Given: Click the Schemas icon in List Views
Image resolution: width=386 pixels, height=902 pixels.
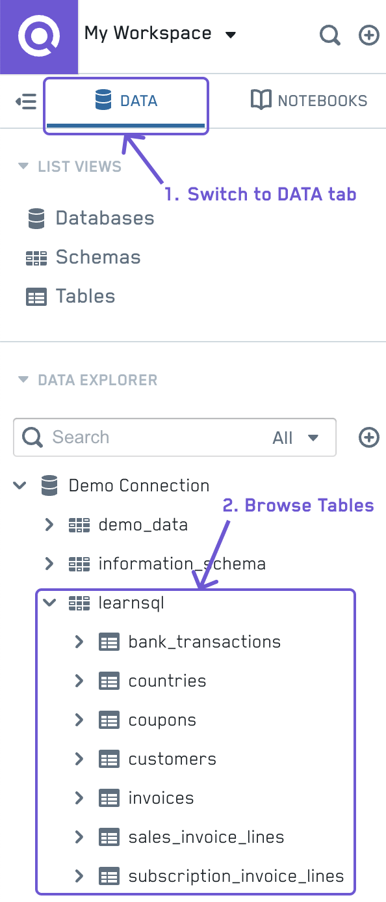Looking at the screenshot, I should pyautogui.click(x=37, y=257).
